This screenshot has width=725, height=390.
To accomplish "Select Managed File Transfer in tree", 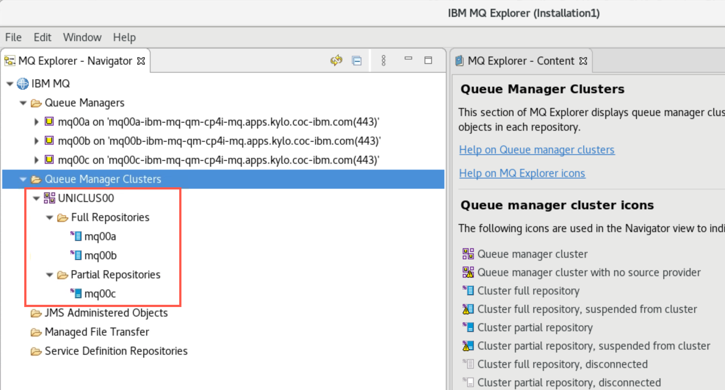I will pyautogui.click(x=97, y=332).
